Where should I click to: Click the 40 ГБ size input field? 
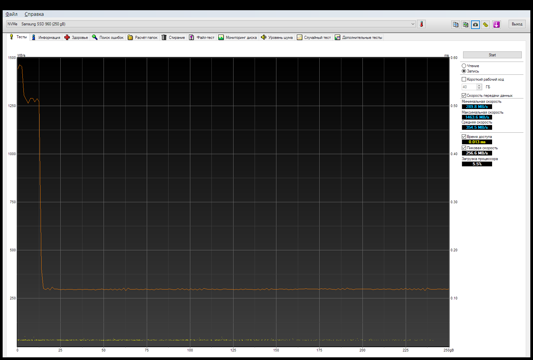pyautogui.click(x=469, y=87)
